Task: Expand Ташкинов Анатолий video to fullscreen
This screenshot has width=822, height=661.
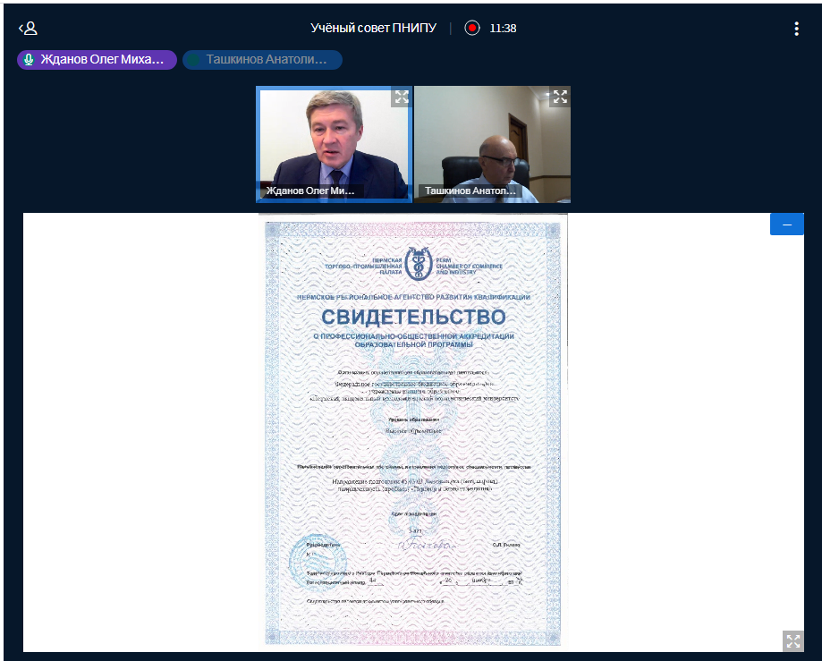Action: tap(560, 97)
